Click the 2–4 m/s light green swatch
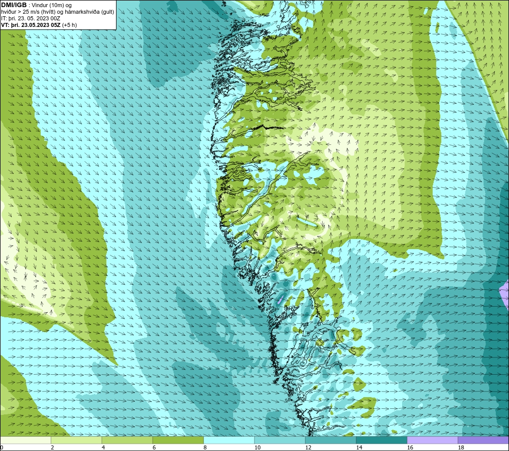The height and width of the screenshot is (451, 509). pyautogui.click(x=76, y=440)
